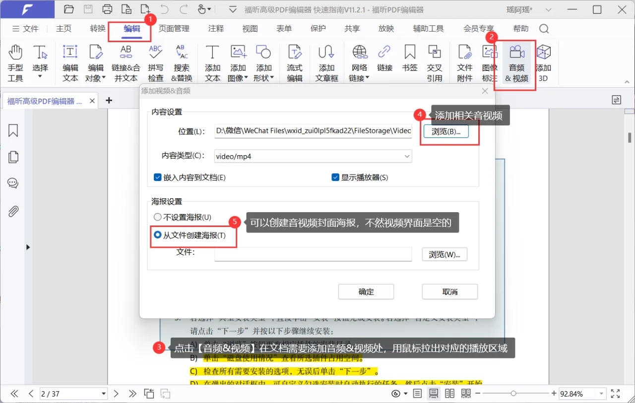Open the bookmarks panel in left sidebar

pos(13,130)
